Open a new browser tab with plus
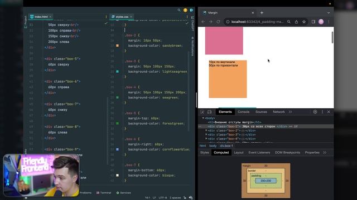 point(262,13)
